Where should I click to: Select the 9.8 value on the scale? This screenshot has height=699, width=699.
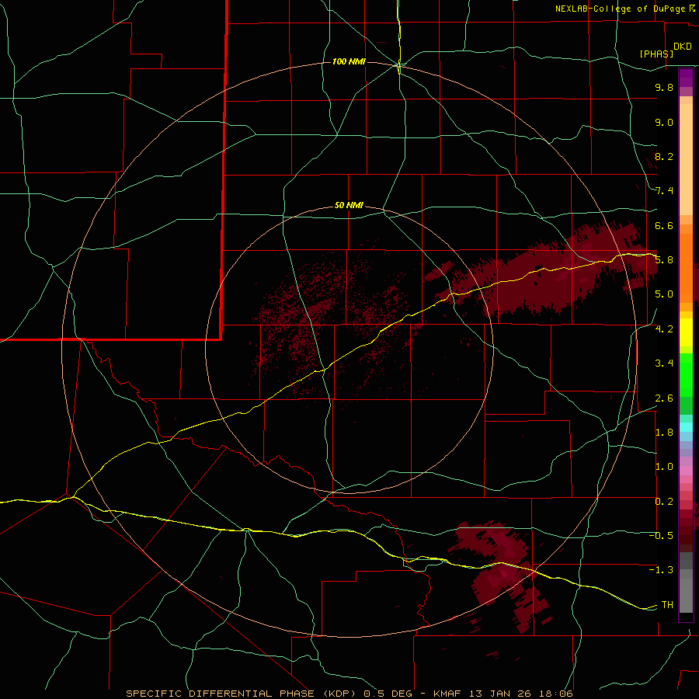(664, 87)
